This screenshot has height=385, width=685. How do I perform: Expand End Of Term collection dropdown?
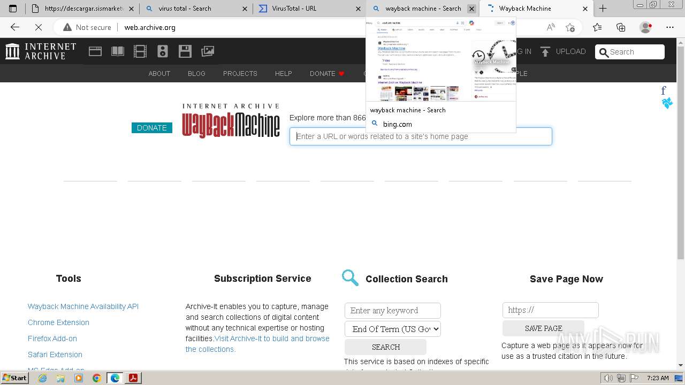[393, 329]
